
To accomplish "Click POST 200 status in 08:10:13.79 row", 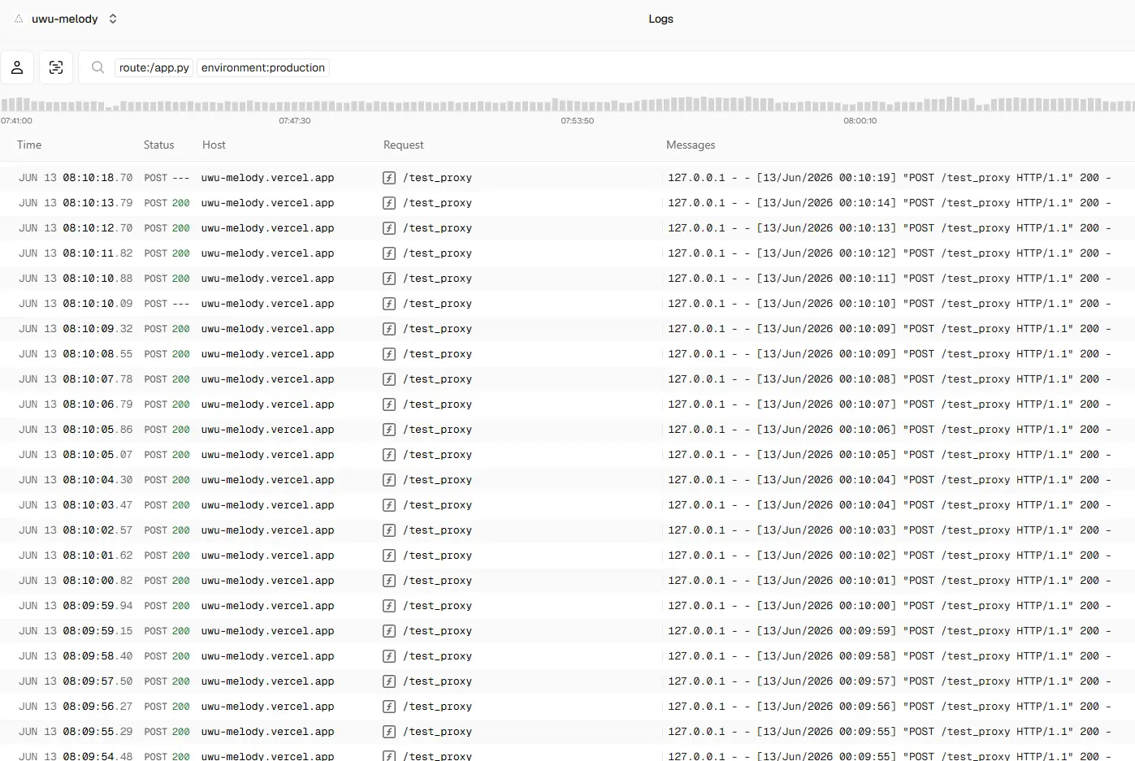I will point(167,203).
